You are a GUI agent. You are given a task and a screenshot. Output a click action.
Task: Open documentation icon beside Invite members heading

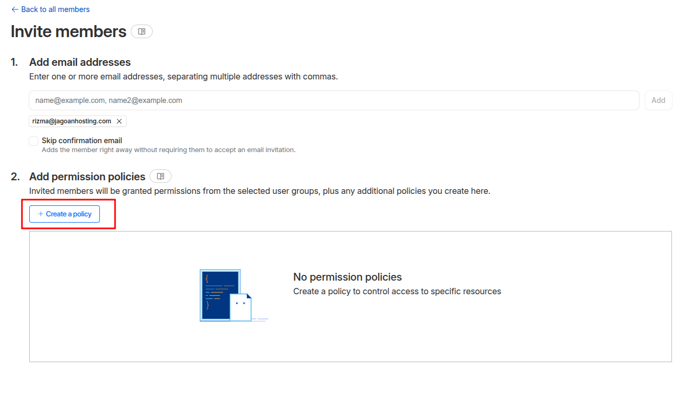tap(142, 31)
